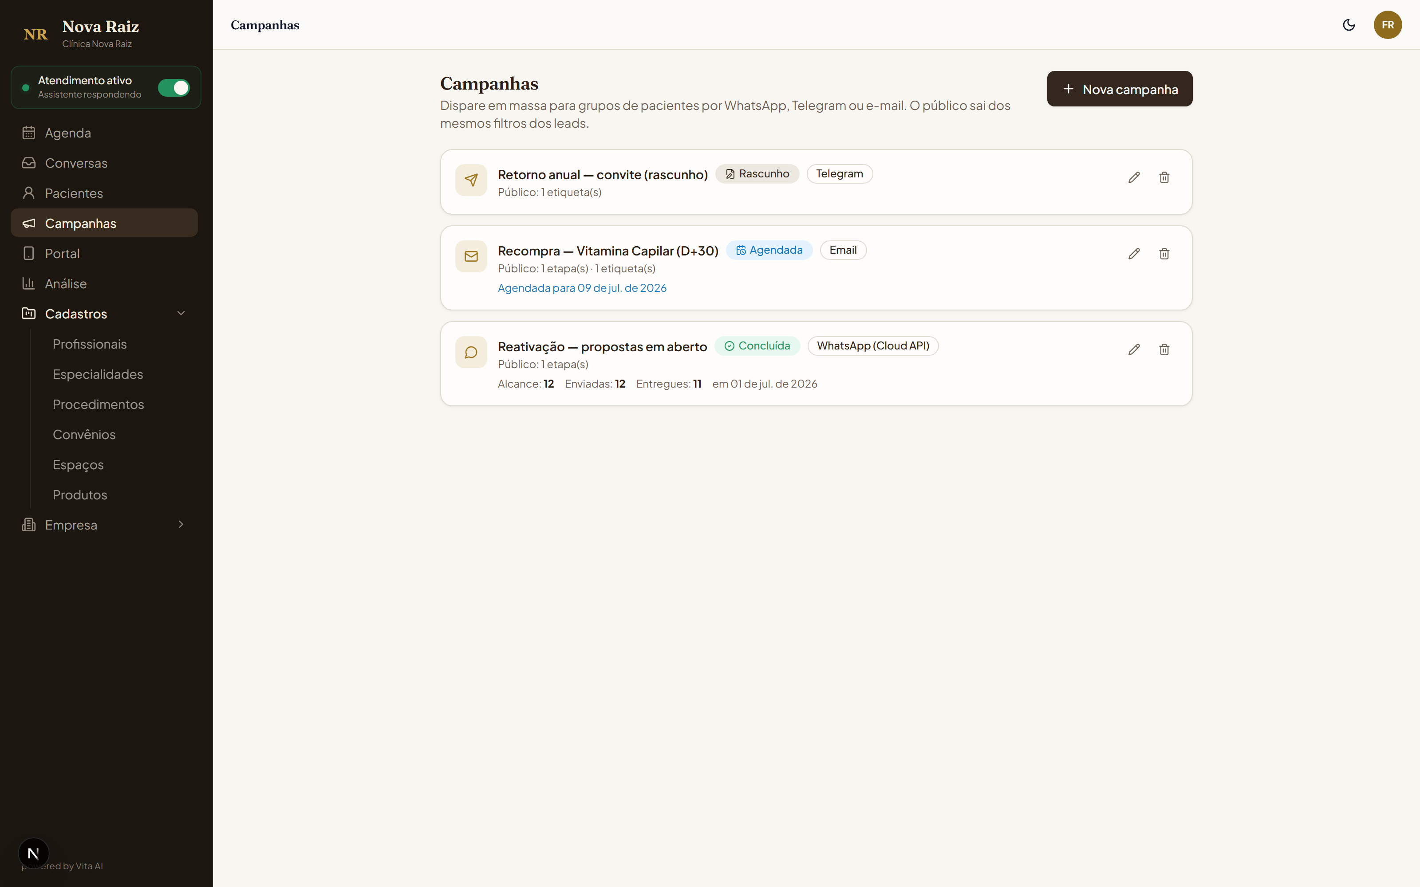Click the Telegram paper plane campaign icon
1420x887 pixels.
(x=471, y=180)
